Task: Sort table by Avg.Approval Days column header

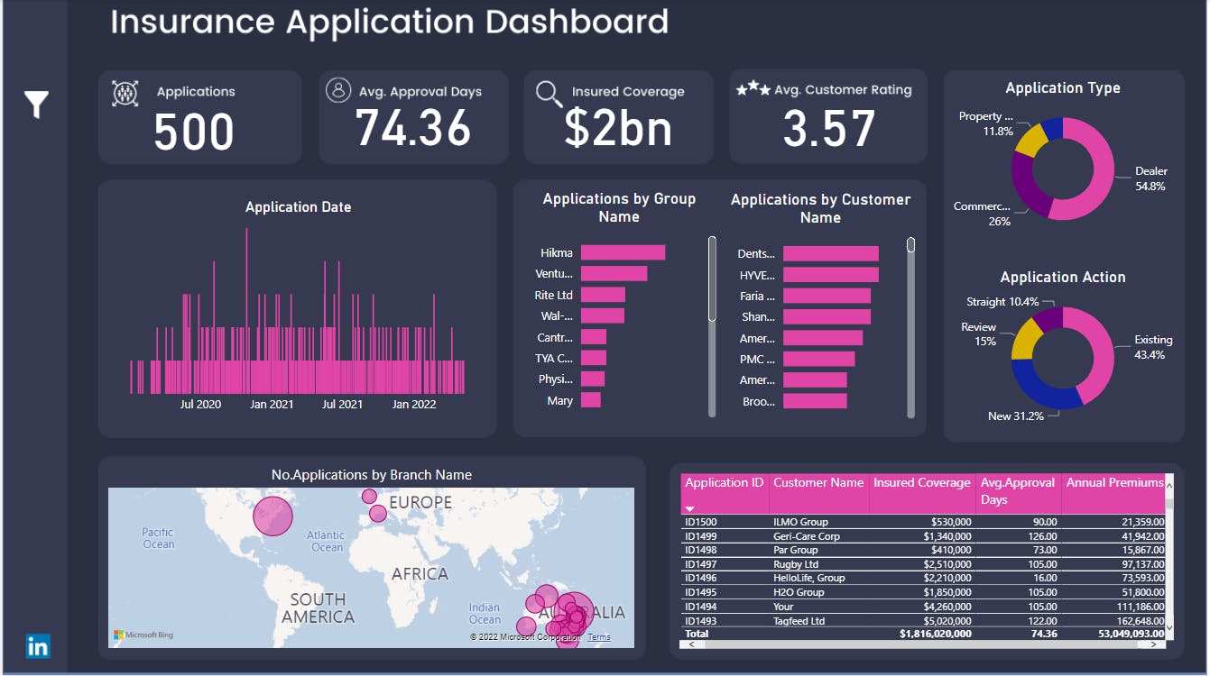Action: 1018,491
